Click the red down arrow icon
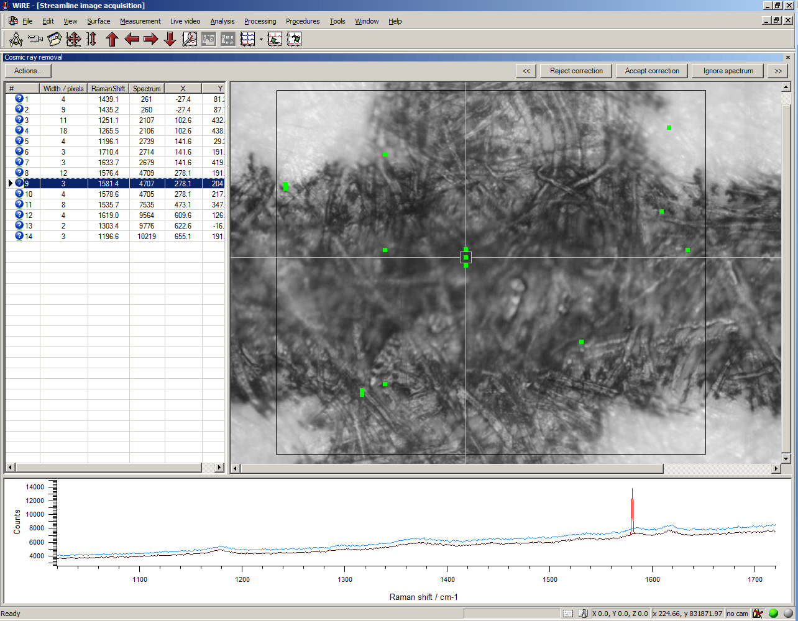This screenshot has height=621, width=798. 170,39
